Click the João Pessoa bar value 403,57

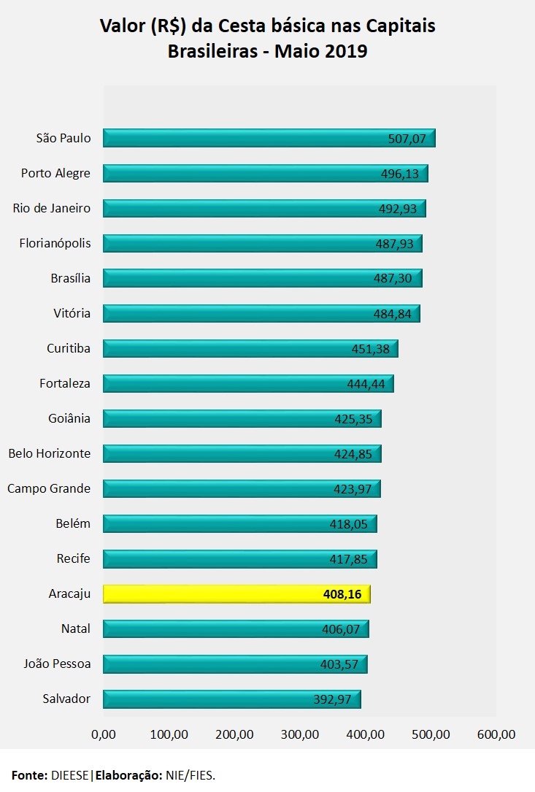340,664
